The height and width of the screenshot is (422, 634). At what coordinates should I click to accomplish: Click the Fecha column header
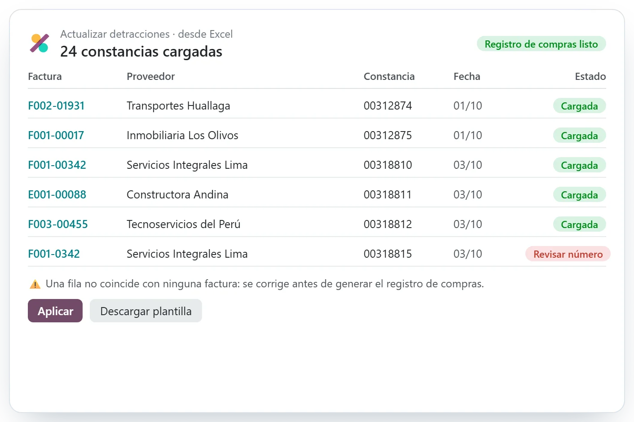point(467,76)
